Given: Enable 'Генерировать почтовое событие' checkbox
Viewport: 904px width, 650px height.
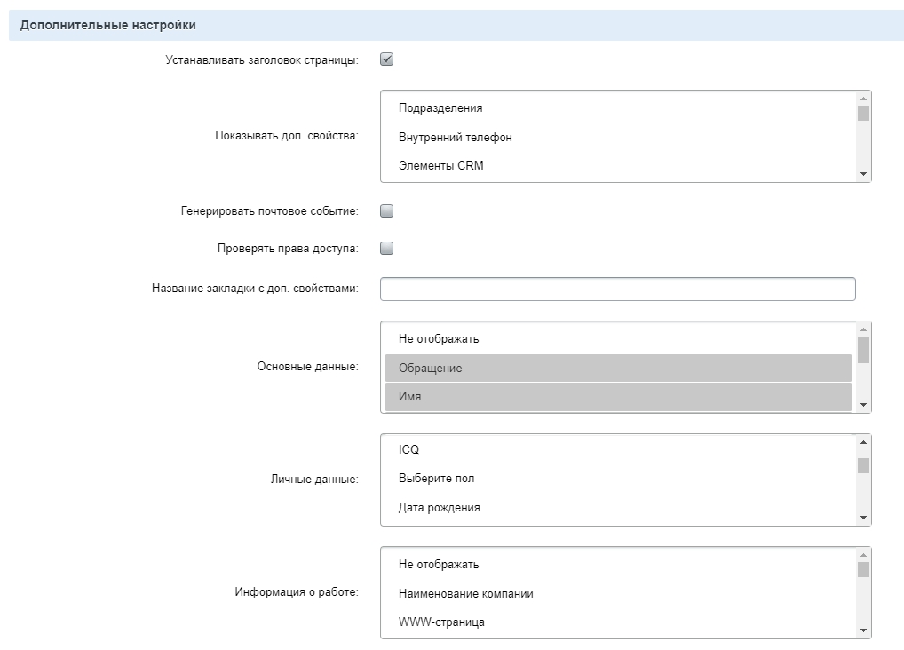Looking at the screenshot, I should [387, 211].
